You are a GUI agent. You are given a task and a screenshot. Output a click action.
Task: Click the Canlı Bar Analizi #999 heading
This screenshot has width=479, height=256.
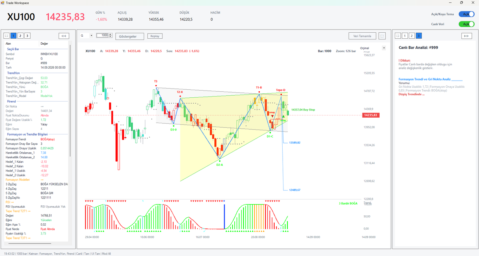pyautogui.click(x=418, y=48)
